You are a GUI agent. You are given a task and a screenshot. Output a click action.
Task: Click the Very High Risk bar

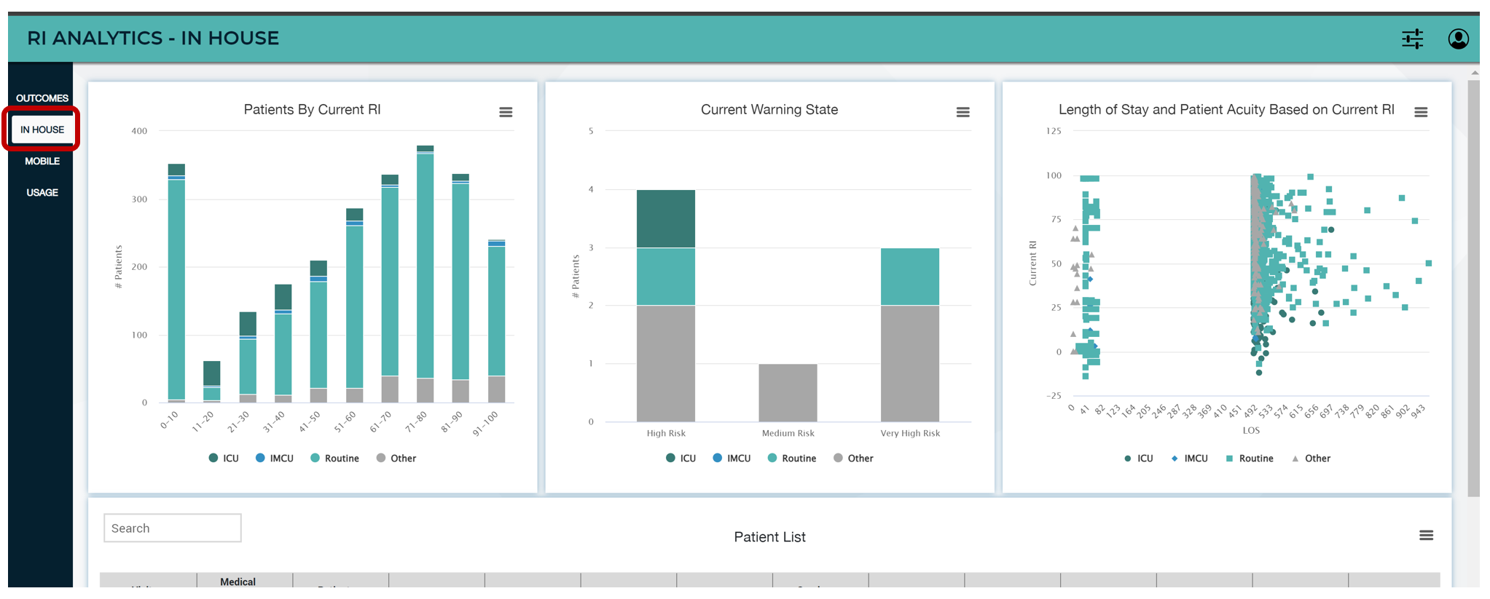910,335
